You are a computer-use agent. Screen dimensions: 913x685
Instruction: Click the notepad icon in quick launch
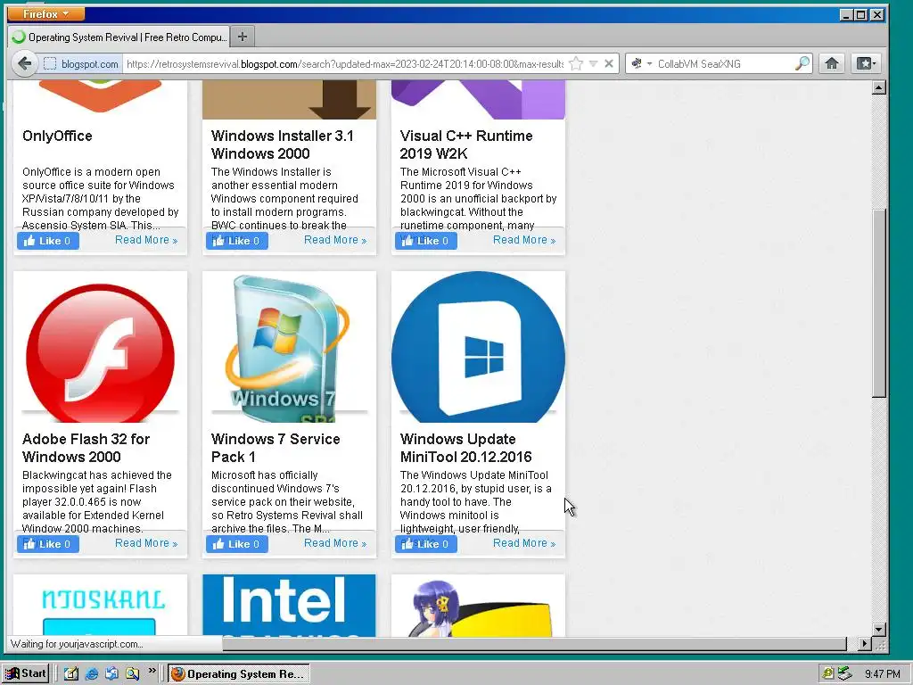71,674
